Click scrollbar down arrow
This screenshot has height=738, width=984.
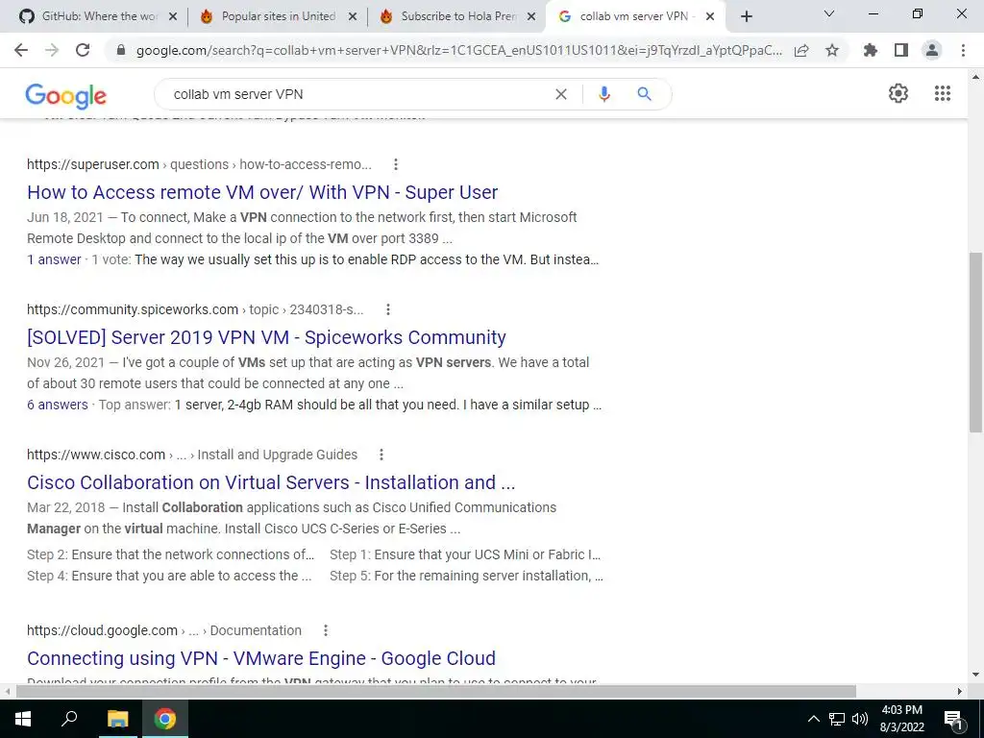[x=975, y=676]
